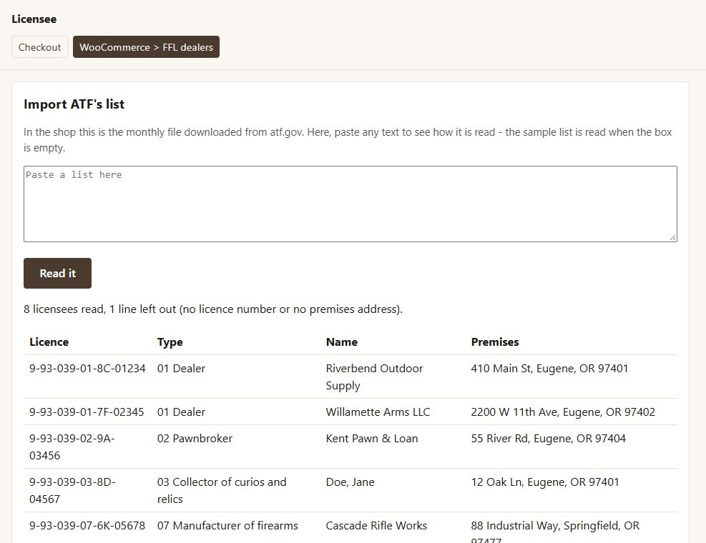Click the '8 licensees read' status line
The image size is (706, 543).
coord(213,309)
